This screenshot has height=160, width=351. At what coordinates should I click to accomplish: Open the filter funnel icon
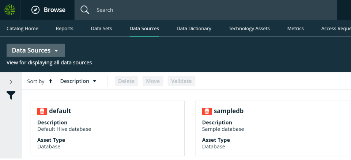[11, 96]
